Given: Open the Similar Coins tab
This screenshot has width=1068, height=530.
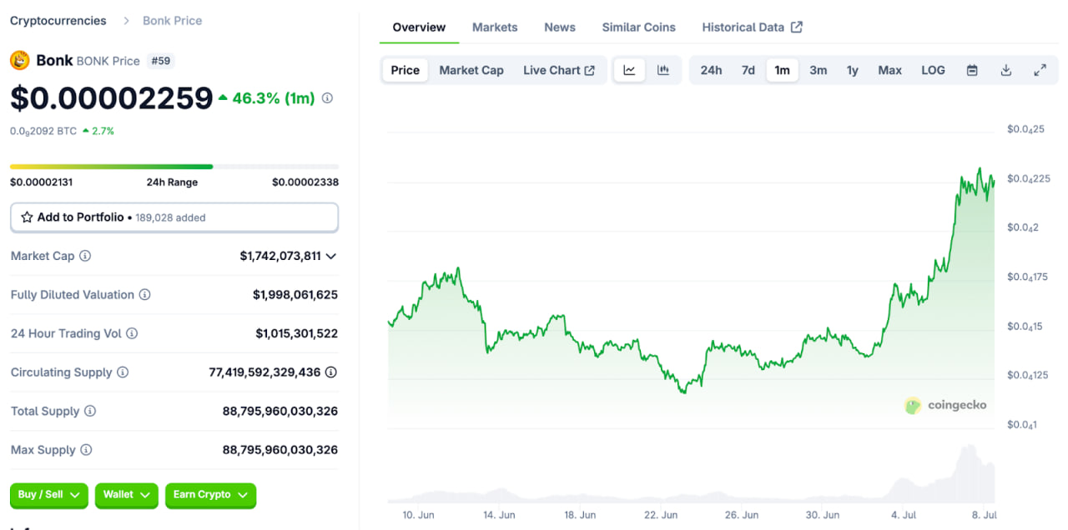Looking at the screenshot, I should coord(638,27).
